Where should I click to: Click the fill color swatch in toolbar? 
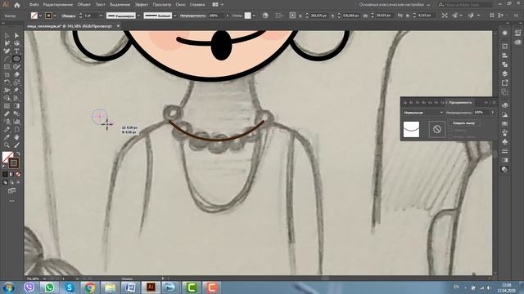click(7, 157)
